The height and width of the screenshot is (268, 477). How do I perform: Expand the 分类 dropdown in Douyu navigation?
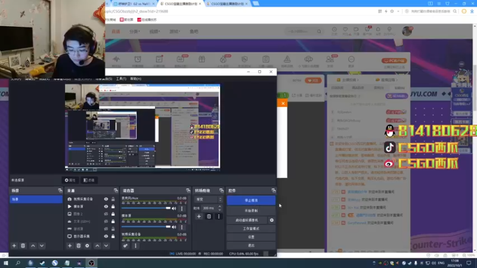point(135,32)
